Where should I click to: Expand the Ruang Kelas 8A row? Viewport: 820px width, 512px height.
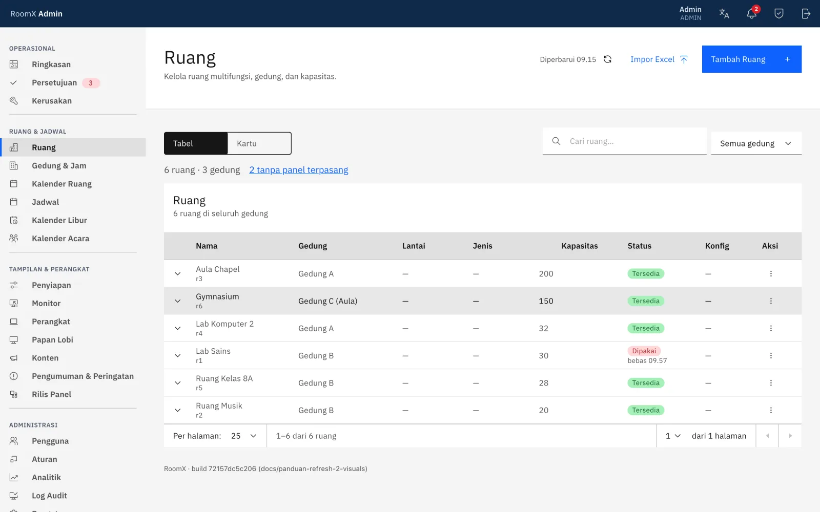[x=178, y=383]
